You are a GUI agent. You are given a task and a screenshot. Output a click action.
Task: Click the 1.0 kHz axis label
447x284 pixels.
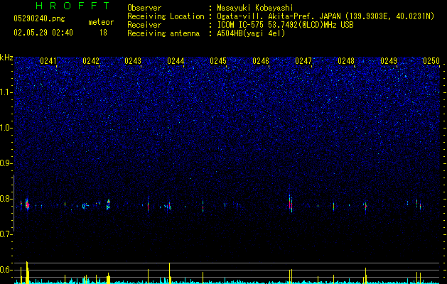[x=6, y=128]
